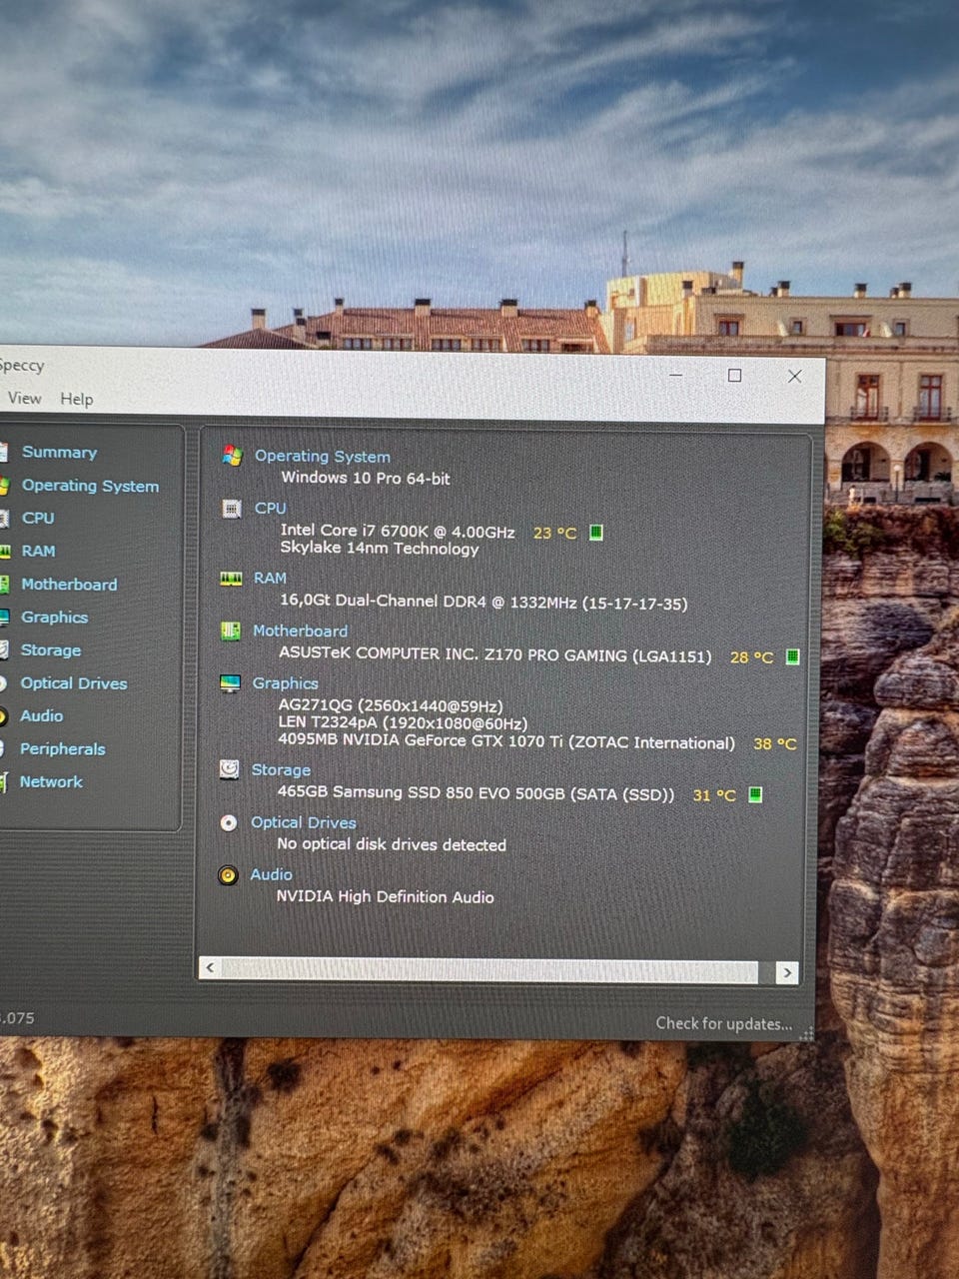The image size is (959, 1279).
Task: Click NVIDIA GeForce GTX 1070 Ti entry
Action: click(x=506, y=741)
